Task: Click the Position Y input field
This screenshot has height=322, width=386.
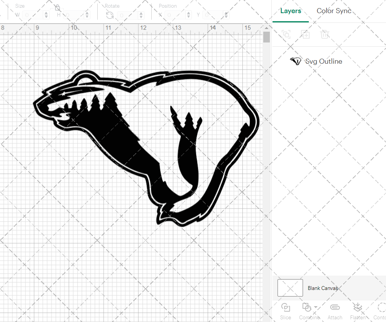Action: pos(213,15)
